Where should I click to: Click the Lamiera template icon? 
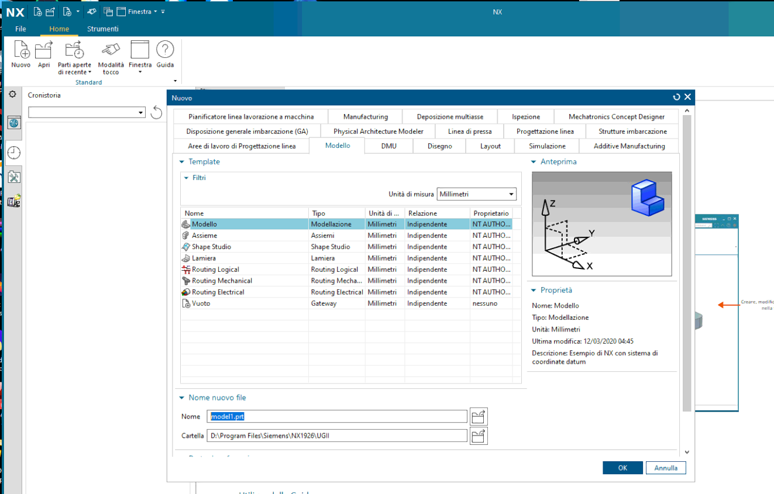[x=186, y=258]
